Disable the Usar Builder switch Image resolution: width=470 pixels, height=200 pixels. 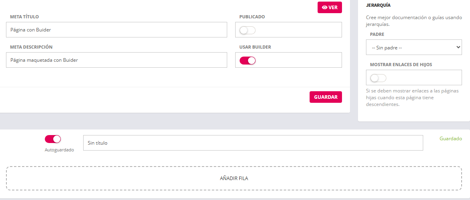click(x=248, y=61)
